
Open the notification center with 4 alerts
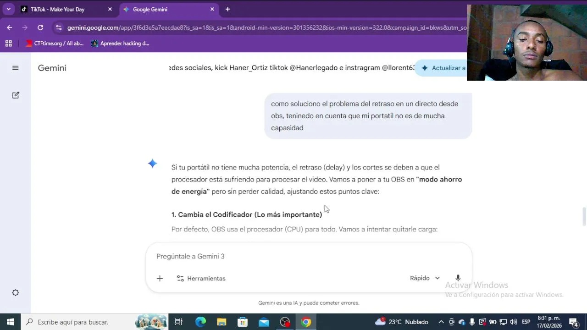click(574, 322)
